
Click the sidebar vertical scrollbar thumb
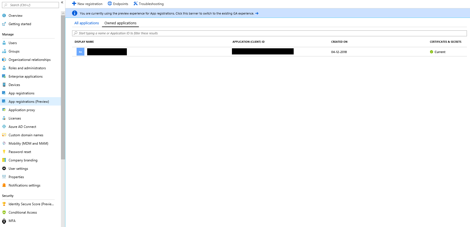click(63, 87)
